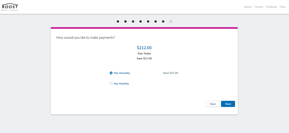Open the Feedback link in header

(x=271, y=7)
